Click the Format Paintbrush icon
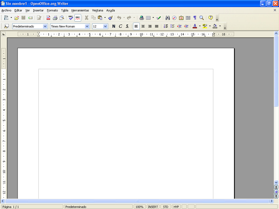 [x=110, y=18]
